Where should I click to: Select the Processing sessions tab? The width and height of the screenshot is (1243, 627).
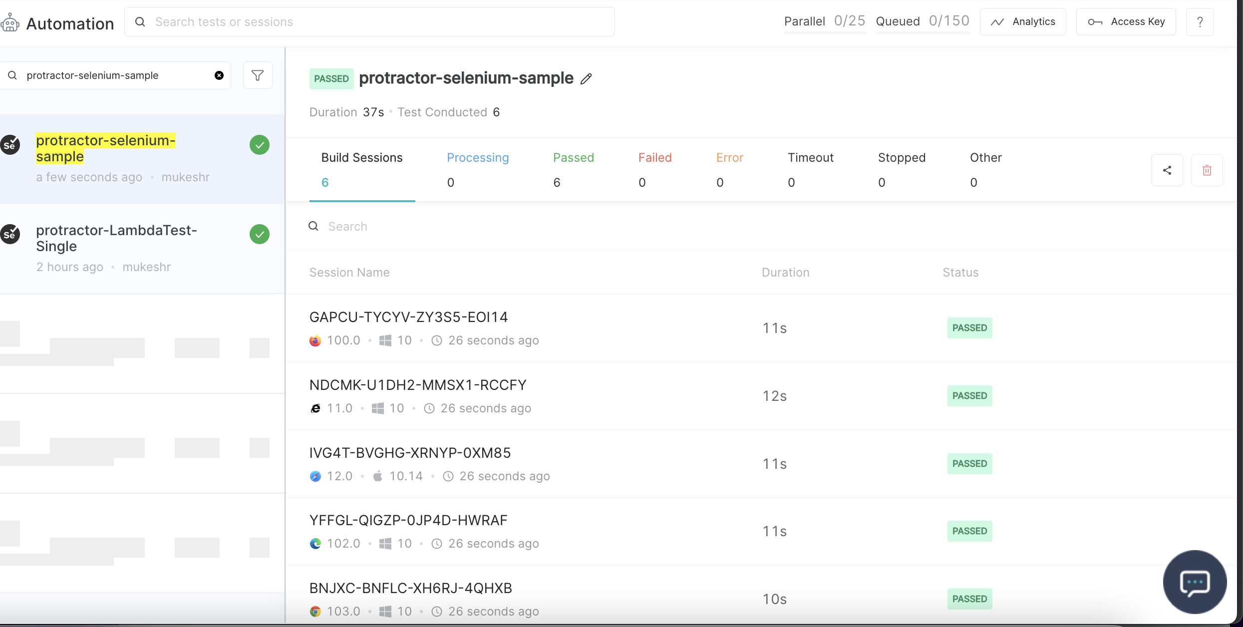(477, 169)
